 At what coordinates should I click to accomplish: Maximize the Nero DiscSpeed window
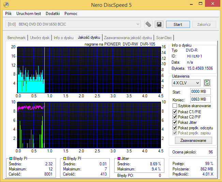tap(201, 4)
